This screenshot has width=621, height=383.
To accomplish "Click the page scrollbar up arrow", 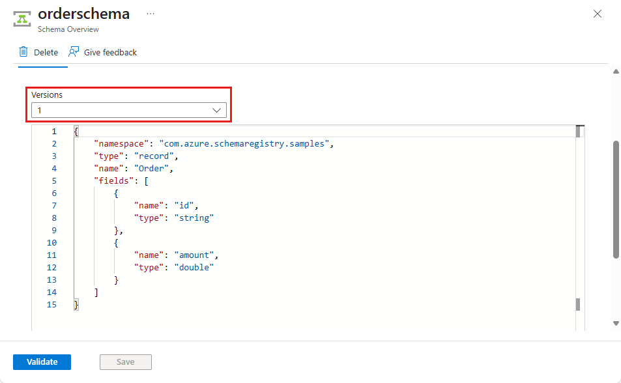I will pyautogui.click(x=616, y=71).
